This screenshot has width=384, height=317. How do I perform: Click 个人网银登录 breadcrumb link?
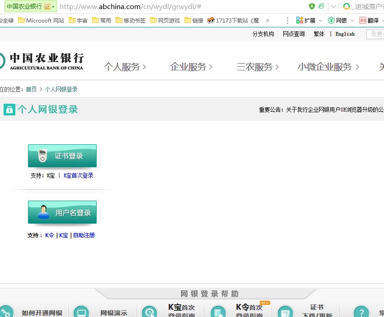pos(61,89)
